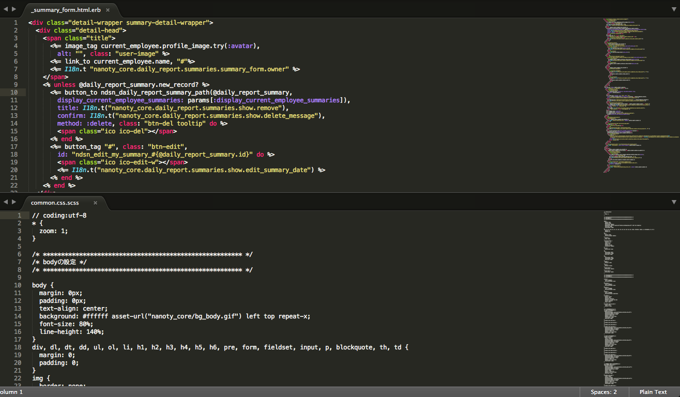This screenshot has width=680, height=397.
Task: Place cursor on 'detail-wrapper summary-detail-wrapper' class line
Action: [x=120, y=23]
